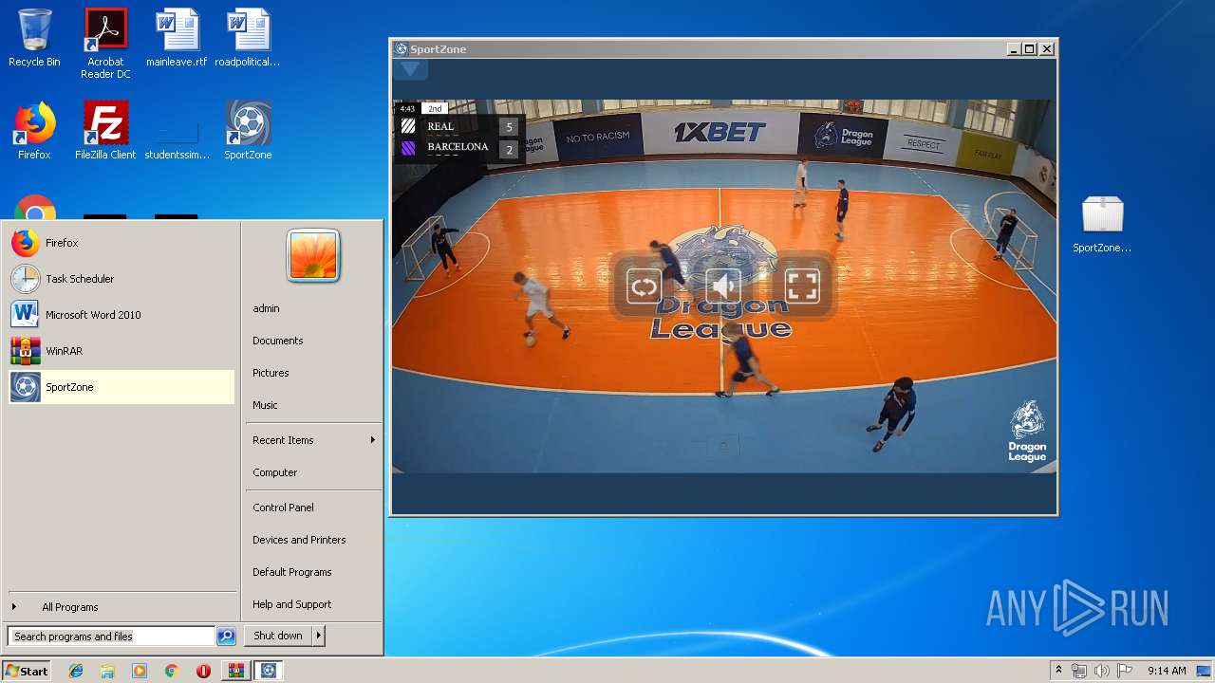Click the Search programs and files box
Screen dimensions: 1215x683
tap(110, 637)
